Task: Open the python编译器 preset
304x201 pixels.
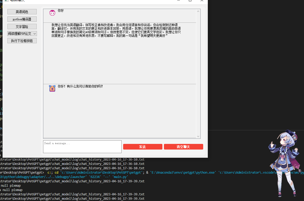Action: pyautogui.click(x=22, y=19)
